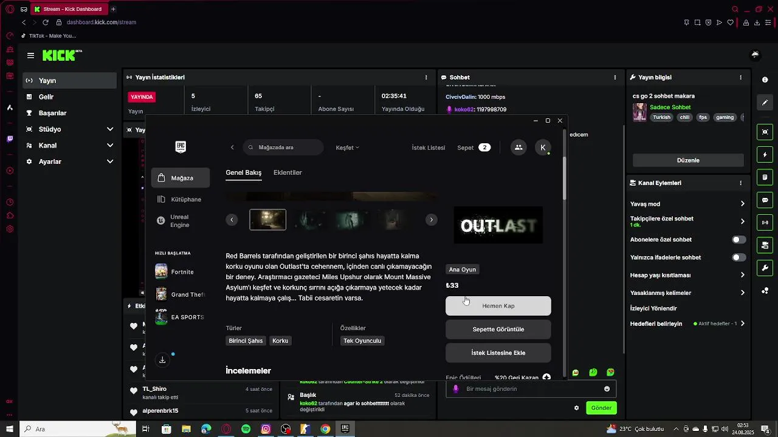
Task: Open Epic Games Launcher taskbar icon
Action: coord(345,429)
